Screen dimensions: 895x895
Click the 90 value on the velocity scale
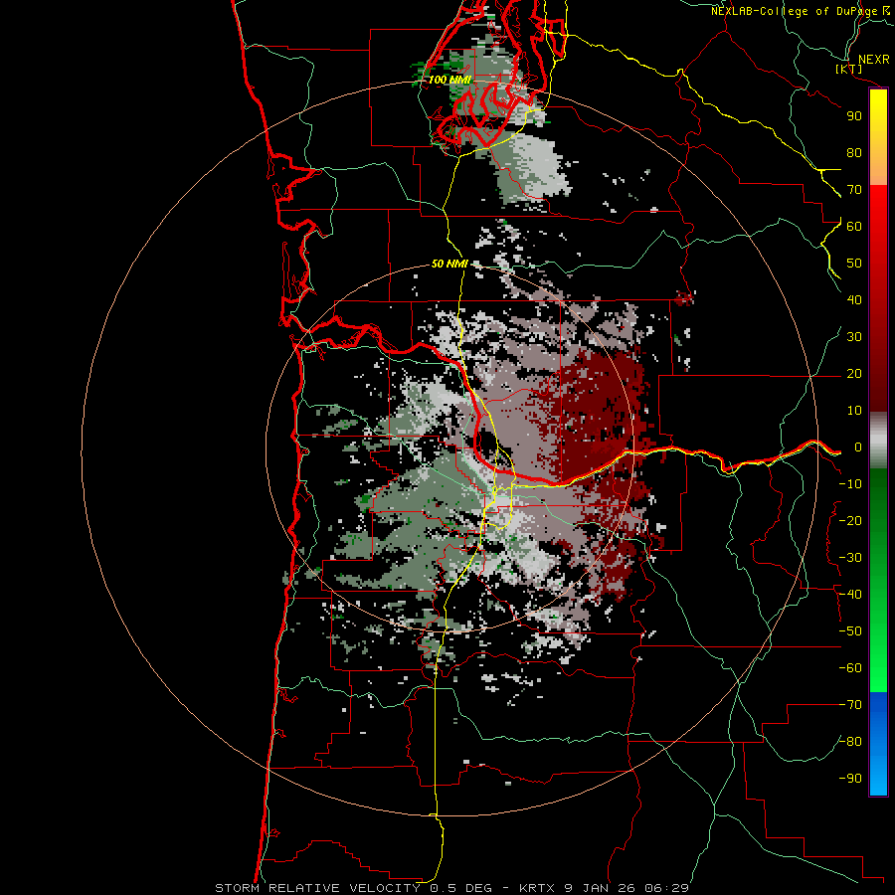pyautogui.click(x=854, y=116)
